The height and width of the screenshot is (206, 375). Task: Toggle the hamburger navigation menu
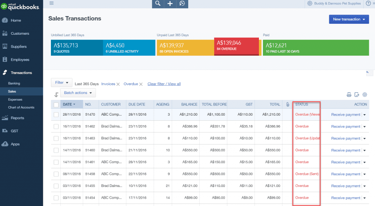coord(51,3)
